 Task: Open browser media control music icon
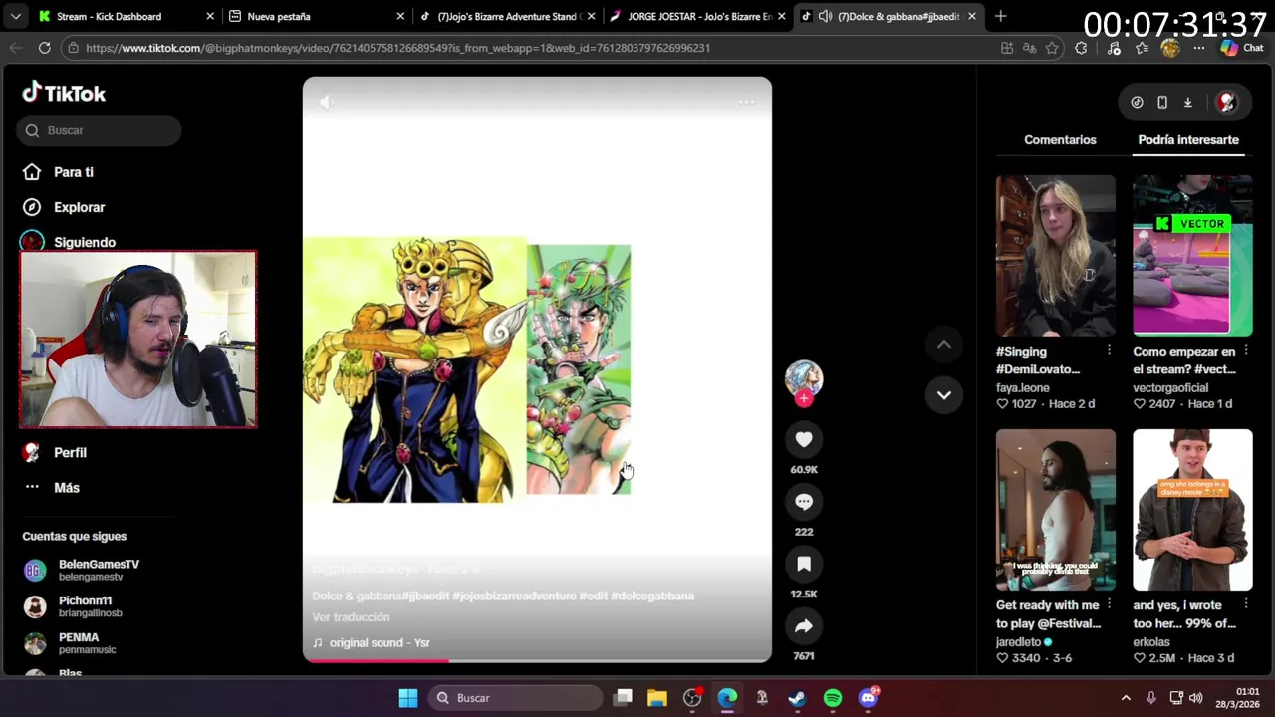[x=1114, y=48]
